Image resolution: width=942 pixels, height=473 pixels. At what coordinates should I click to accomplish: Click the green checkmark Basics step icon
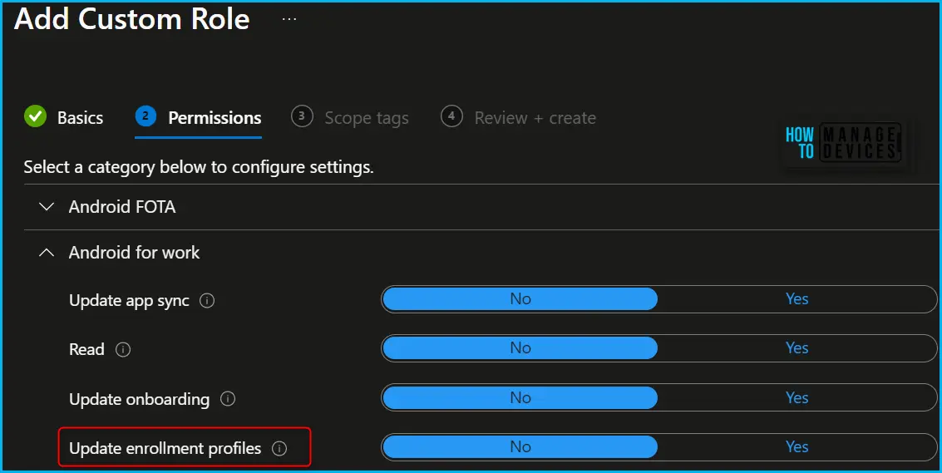point(36,116)
